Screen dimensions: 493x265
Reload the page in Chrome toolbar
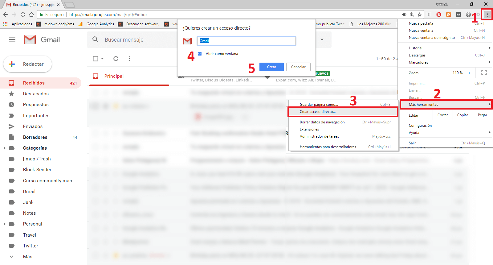coord(23,14)
